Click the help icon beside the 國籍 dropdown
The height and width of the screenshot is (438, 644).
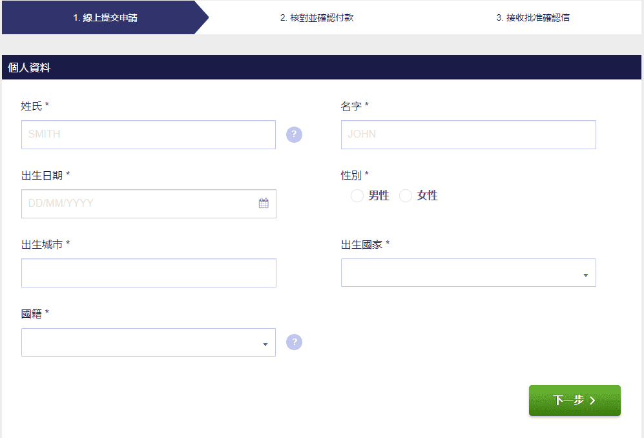click(x=294, y=342)
